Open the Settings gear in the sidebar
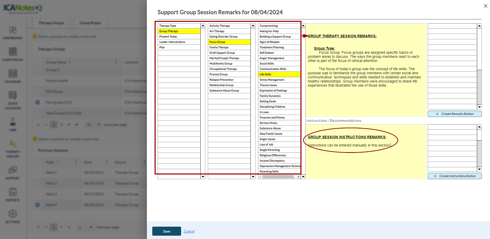This screenshot has height=239, width=490. pyautogui.click(x=13, y=216)
